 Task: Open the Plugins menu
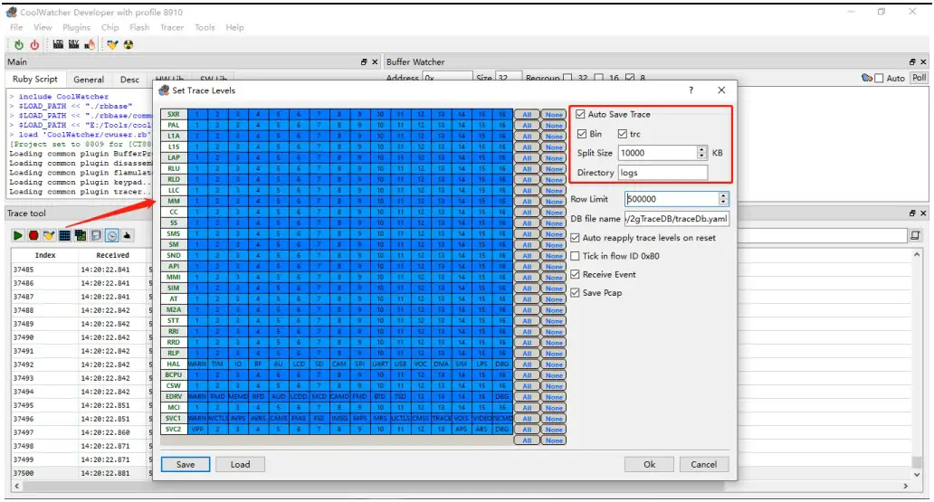tap(76, 27)
